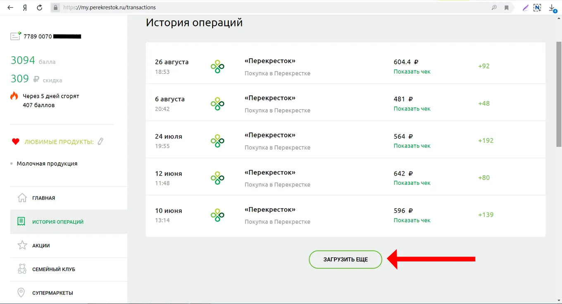Show receipt for 6 августа purchase
The width and height of the screenshot is (562, 304).
412,108
